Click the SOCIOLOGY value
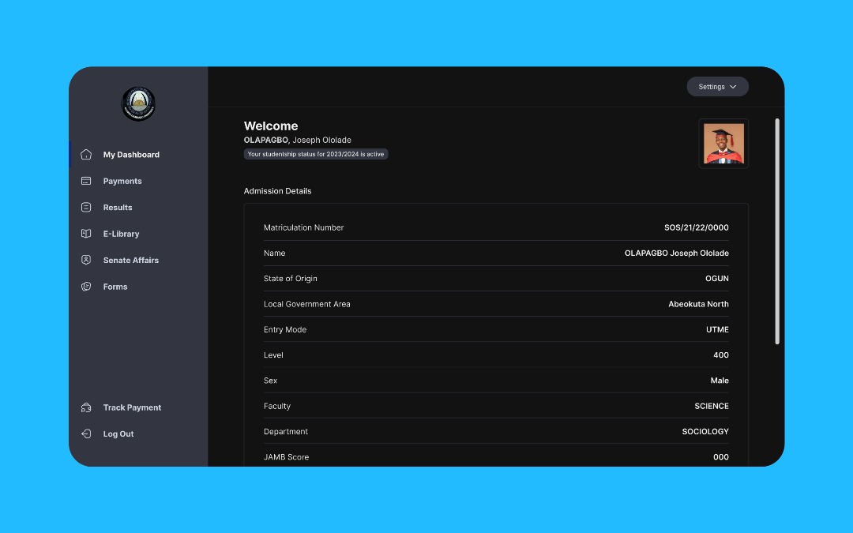 (705, 432)
